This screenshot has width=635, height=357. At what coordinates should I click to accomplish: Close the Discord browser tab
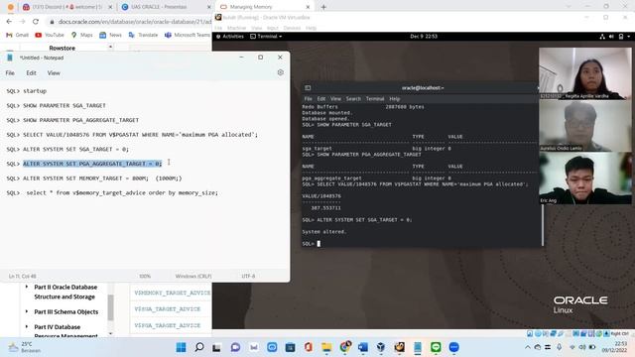point(110,7)
